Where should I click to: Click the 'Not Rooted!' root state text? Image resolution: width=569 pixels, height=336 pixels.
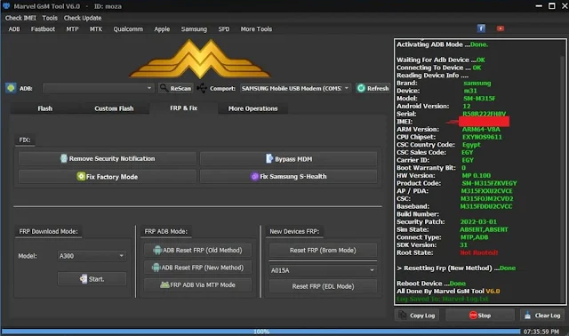point(479,252)
